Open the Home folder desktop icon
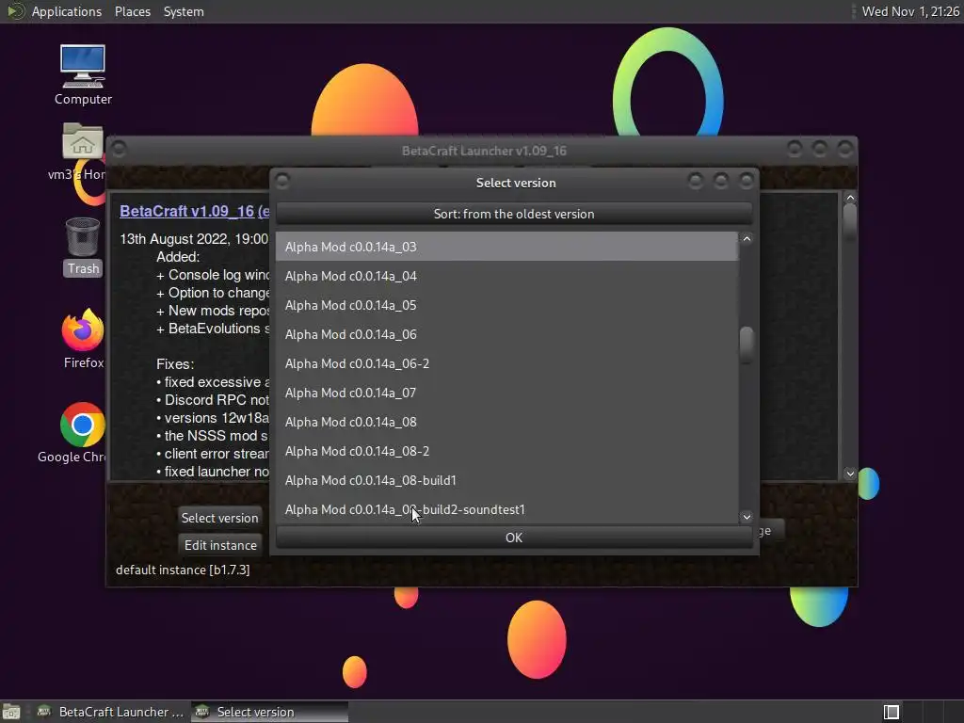Screen dimensions: 964x723 click(x=83, y=152)
